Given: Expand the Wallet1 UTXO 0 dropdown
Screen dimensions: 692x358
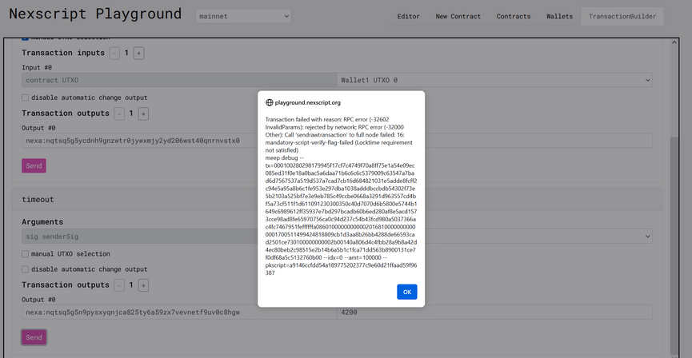Looking at the screenshot, I should (x=494, y=80).
